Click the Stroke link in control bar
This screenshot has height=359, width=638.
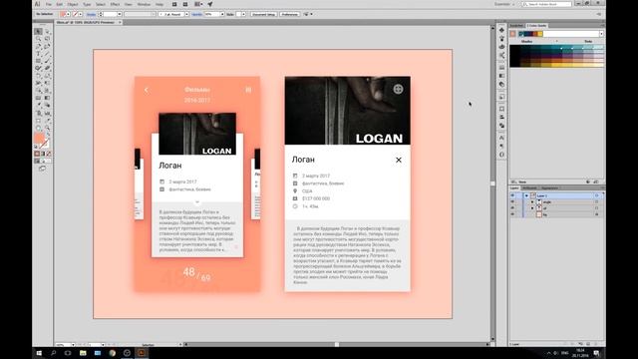click(91, 14)
